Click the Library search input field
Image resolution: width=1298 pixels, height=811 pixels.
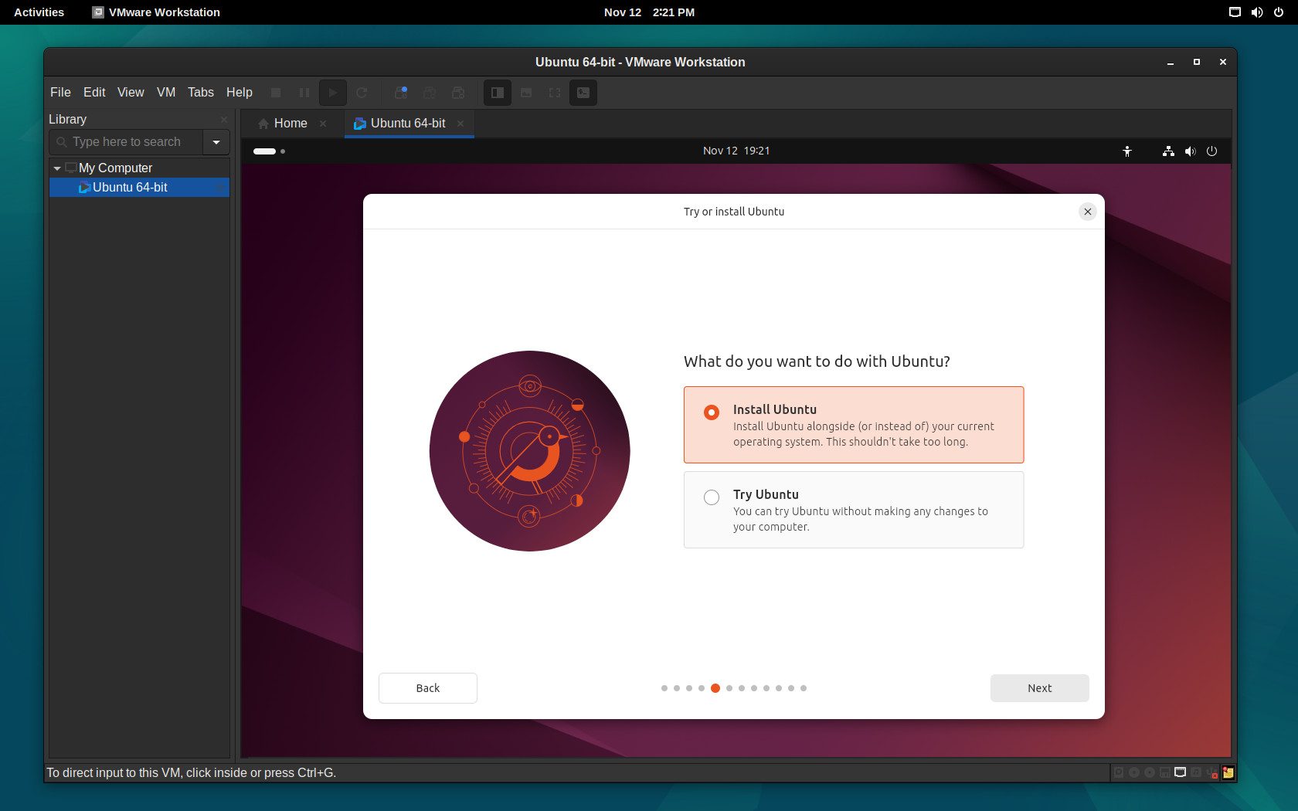(x=127, y=142)
